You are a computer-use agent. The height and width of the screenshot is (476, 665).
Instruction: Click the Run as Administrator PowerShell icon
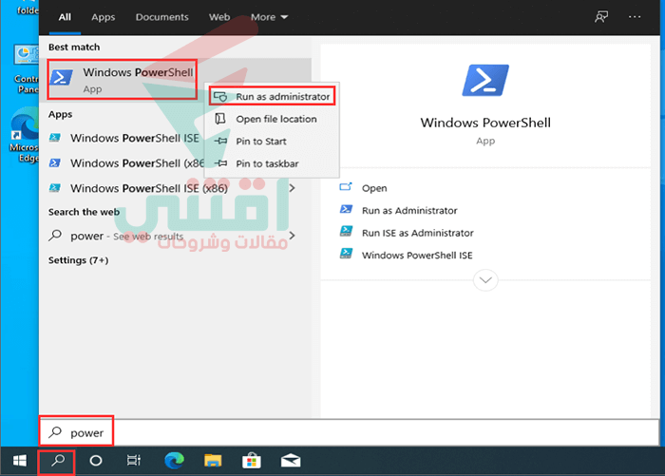click(x=346, y=209)
